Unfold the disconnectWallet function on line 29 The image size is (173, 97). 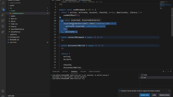(58, 46)
